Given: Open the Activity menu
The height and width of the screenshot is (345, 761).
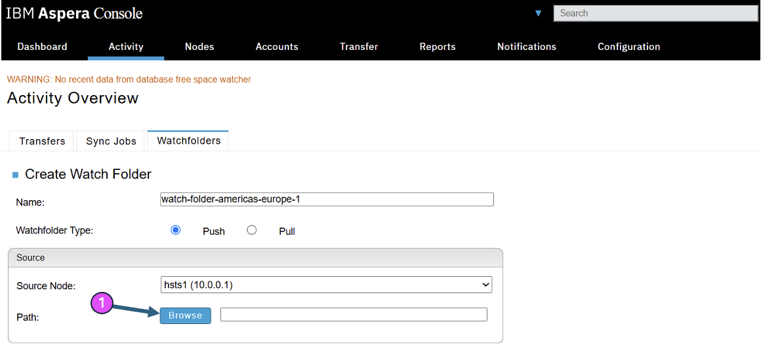Looking at the screenshot, I should point(126,47).
